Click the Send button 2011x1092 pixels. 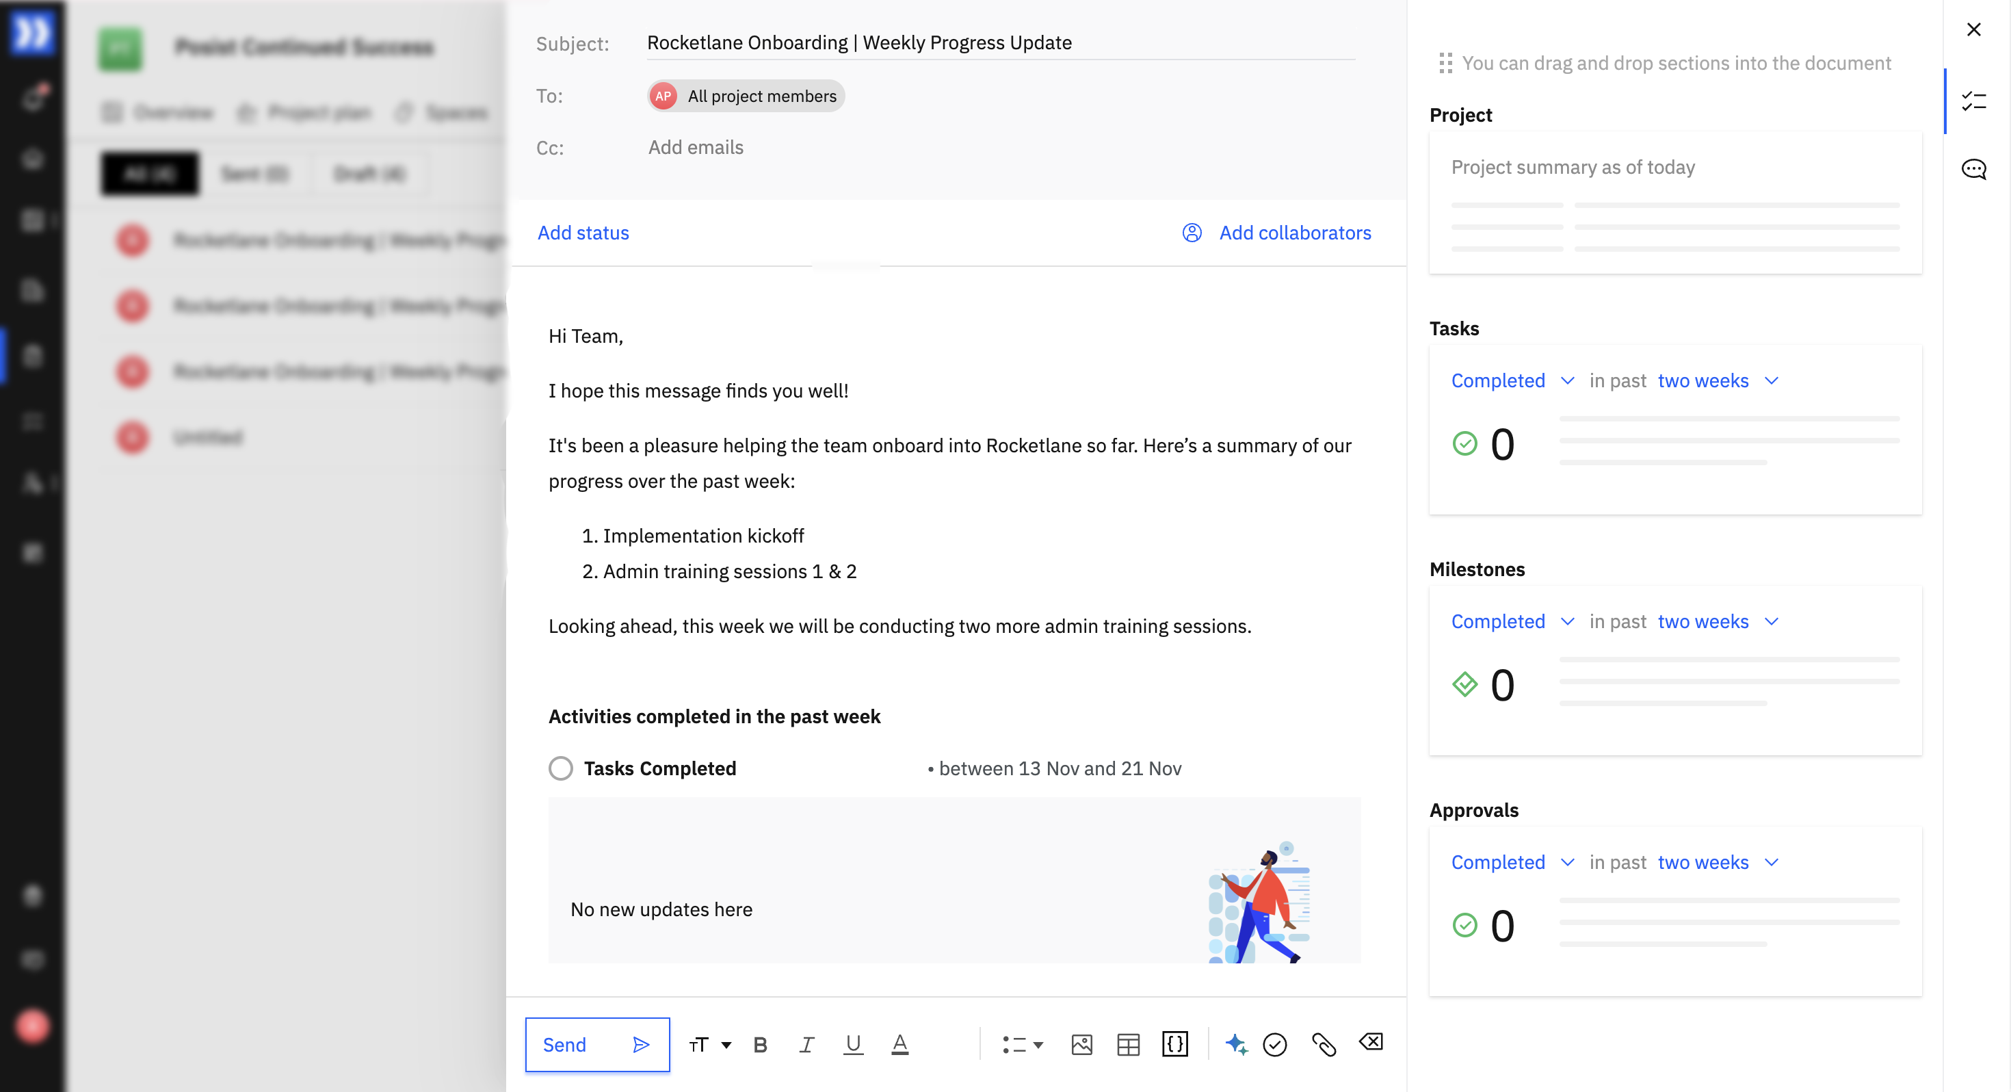(596, 1044)
